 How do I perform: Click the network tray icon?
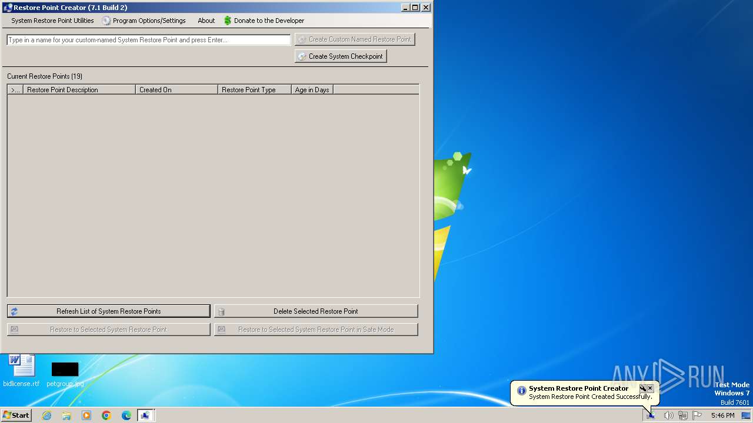683,415
